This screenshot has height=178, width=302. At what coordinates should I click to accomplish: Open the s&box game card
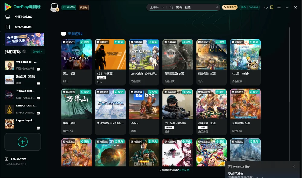(144, 112)
